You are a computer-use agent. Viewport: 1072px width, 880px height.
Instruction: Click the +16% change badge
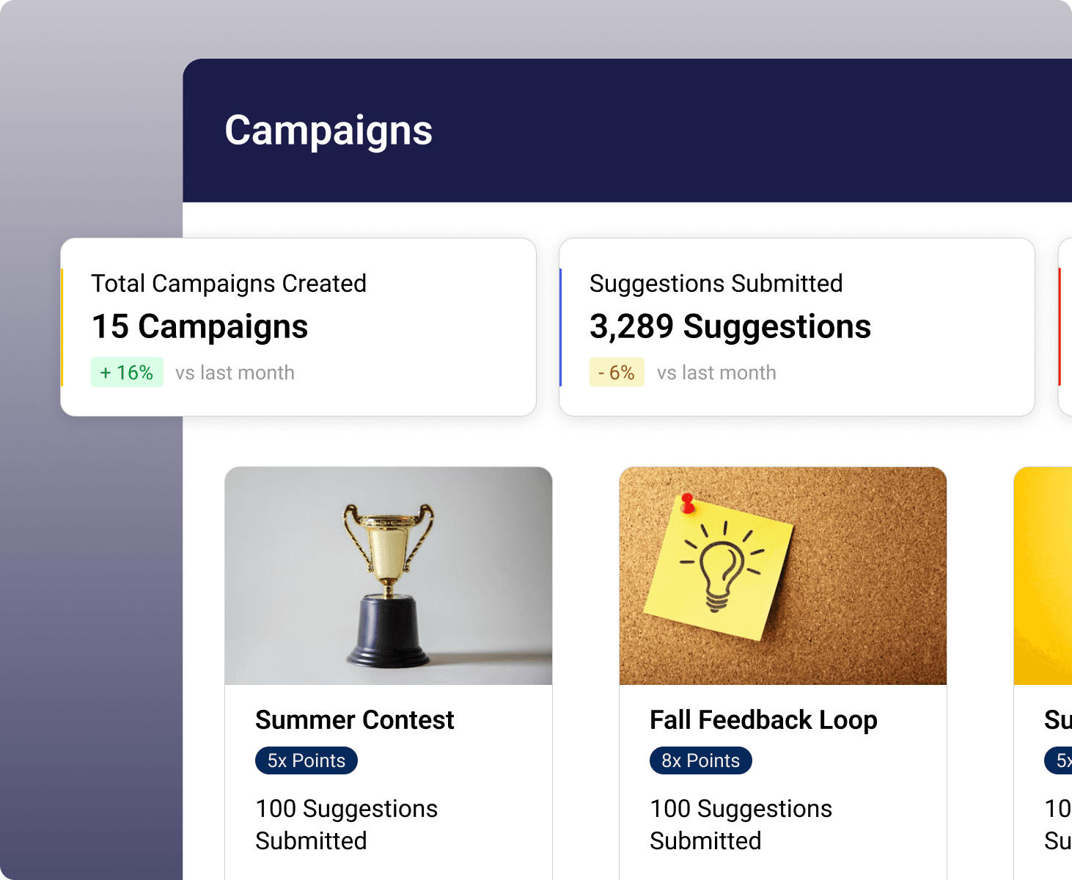click(x=127, y=373)
